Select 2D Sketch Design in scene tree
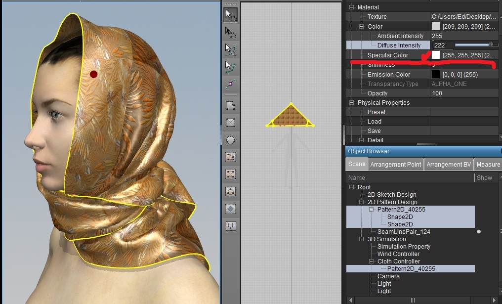The image size is (502, 304). (x=391, y=195)
